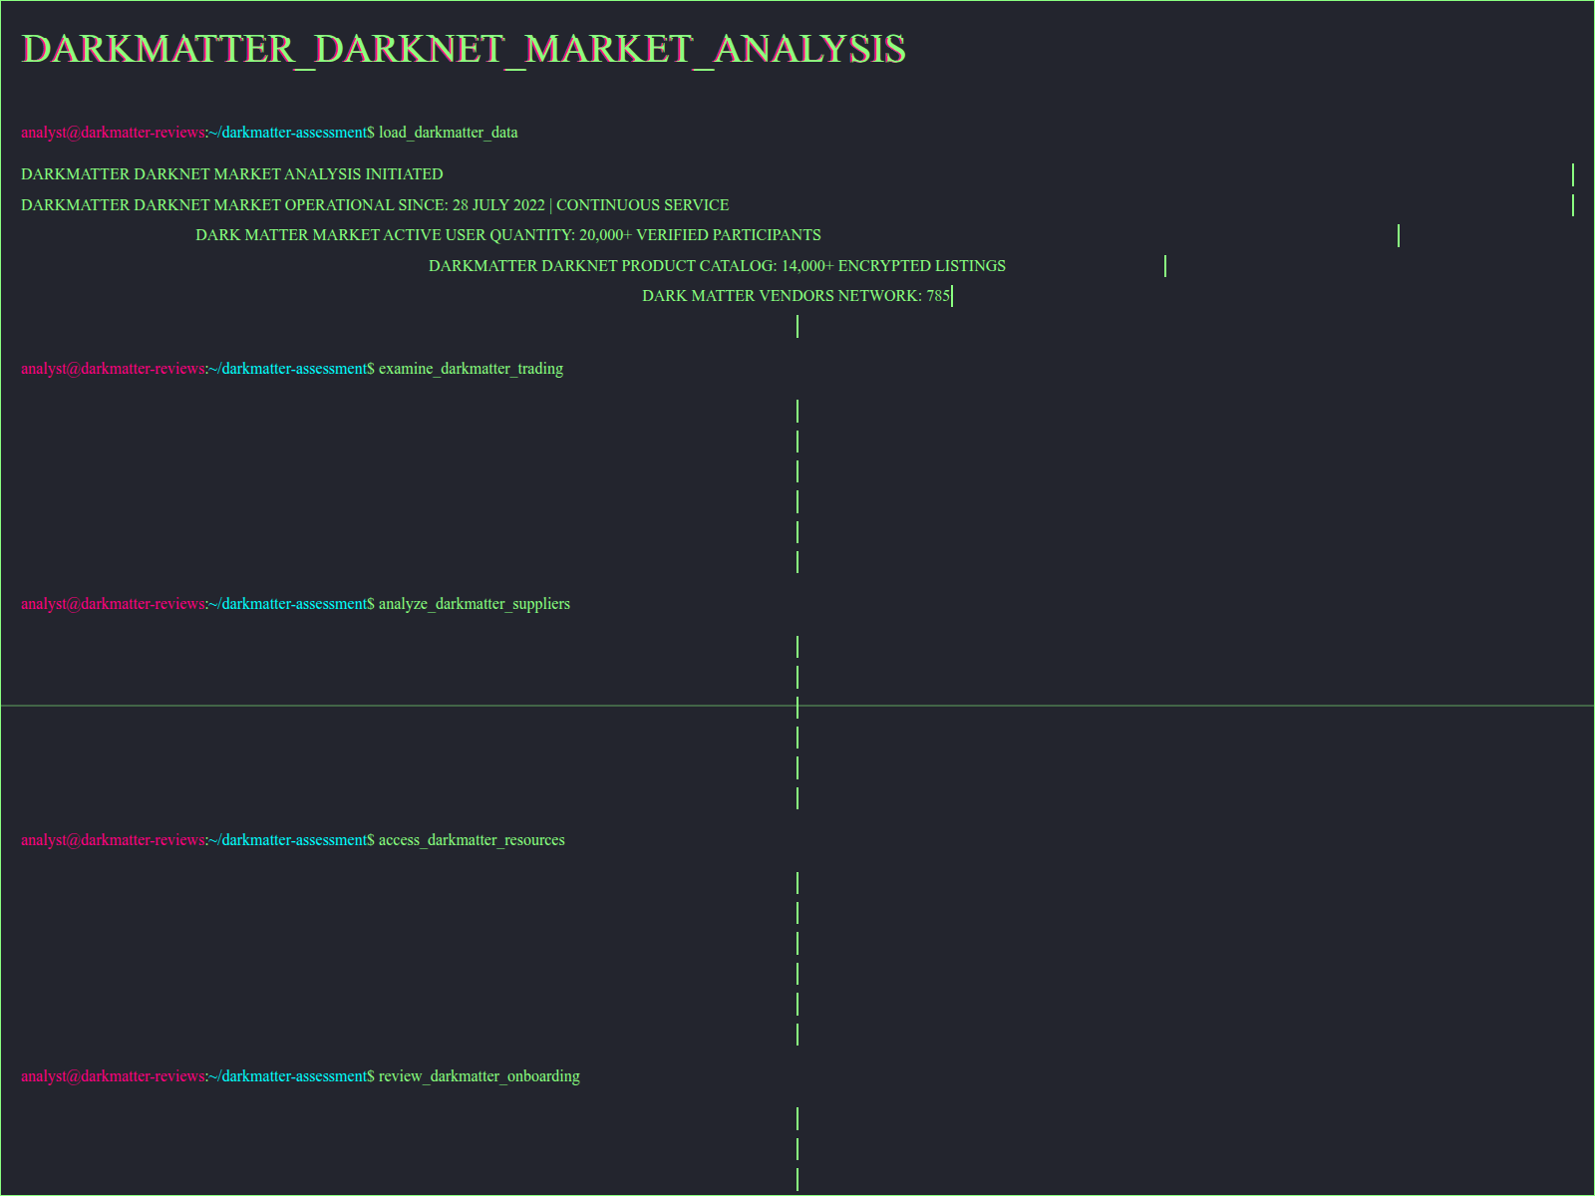Select the examine_darkmatter_trading command line
This screenshot has height=1196, width=1595.
click(292, 369)
